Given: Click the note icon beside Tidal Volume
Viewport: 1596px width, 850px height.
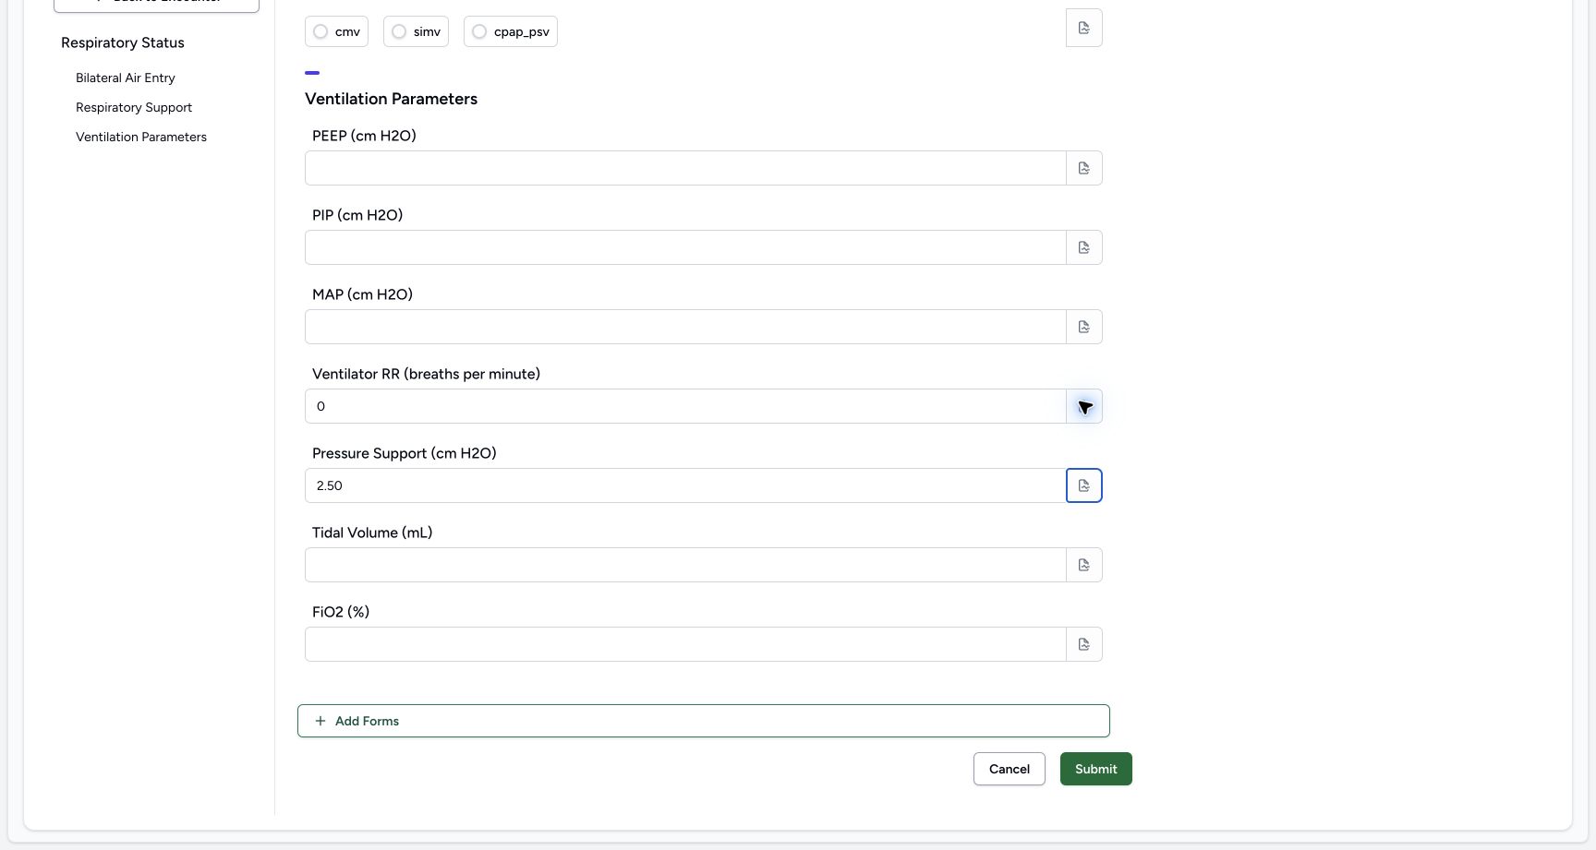Looking at the screenshot, I should (1084, 565).
